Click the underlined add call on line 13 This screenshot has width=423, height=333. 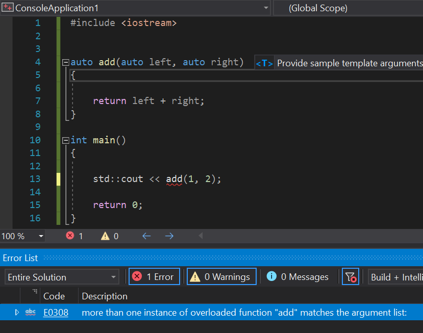tap(174, 180)
